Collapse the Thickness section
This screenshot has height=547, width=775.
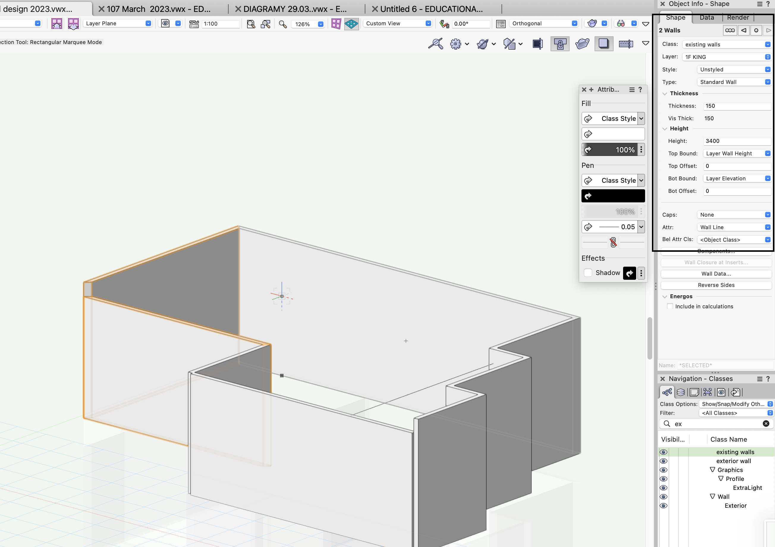(x=665, y=93)
